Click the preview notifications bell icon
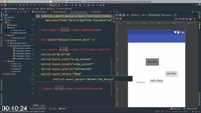 point(194,19)
